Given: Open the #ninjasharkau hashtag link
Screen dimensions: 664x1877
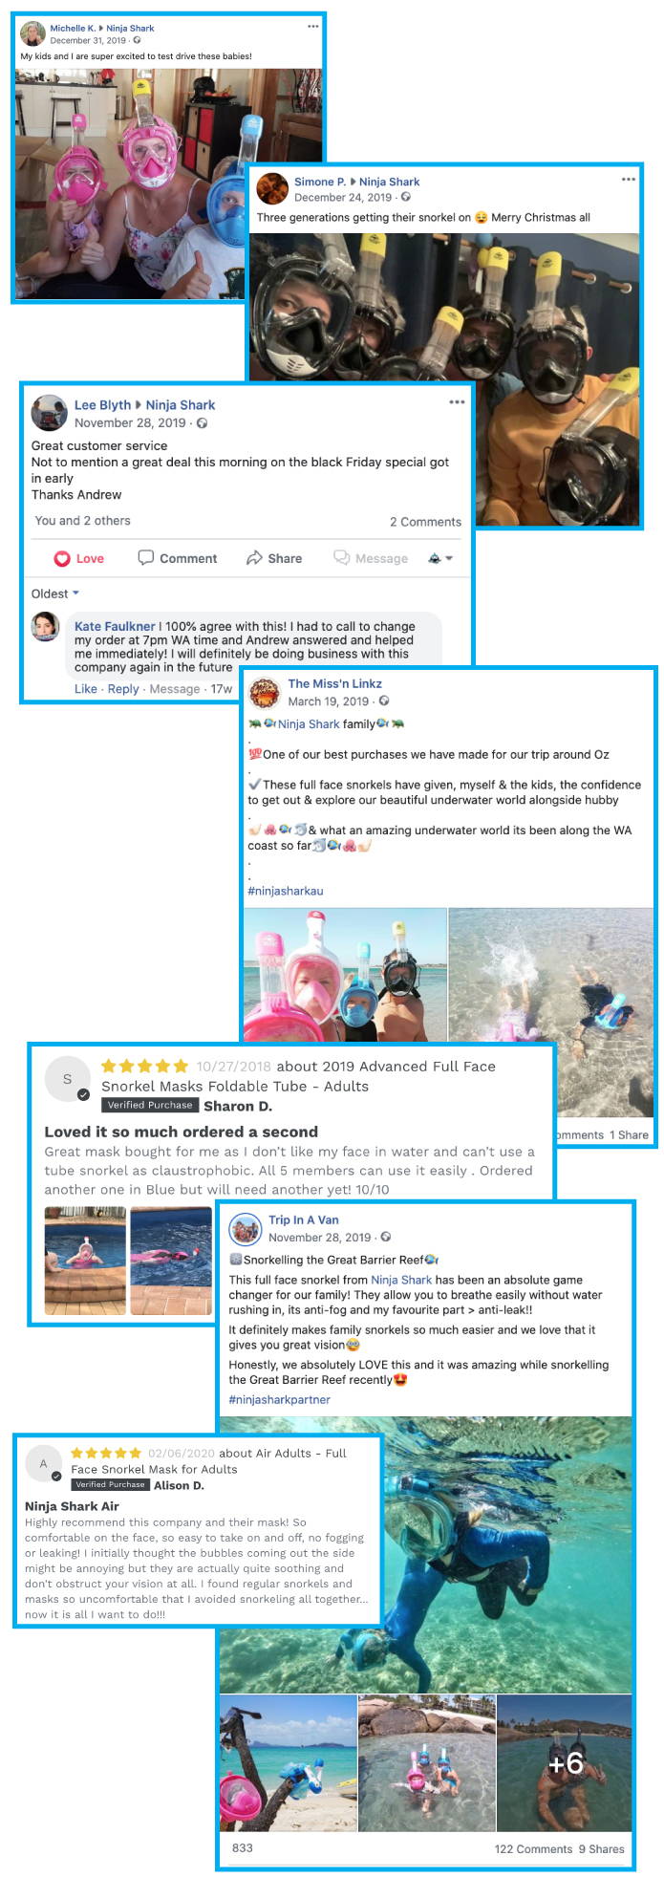Looking at the screenshot, I should (x=286, y=891).
